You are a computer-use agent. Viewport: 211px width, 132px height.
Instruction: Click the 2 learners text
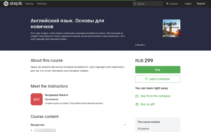coord(140,45)
